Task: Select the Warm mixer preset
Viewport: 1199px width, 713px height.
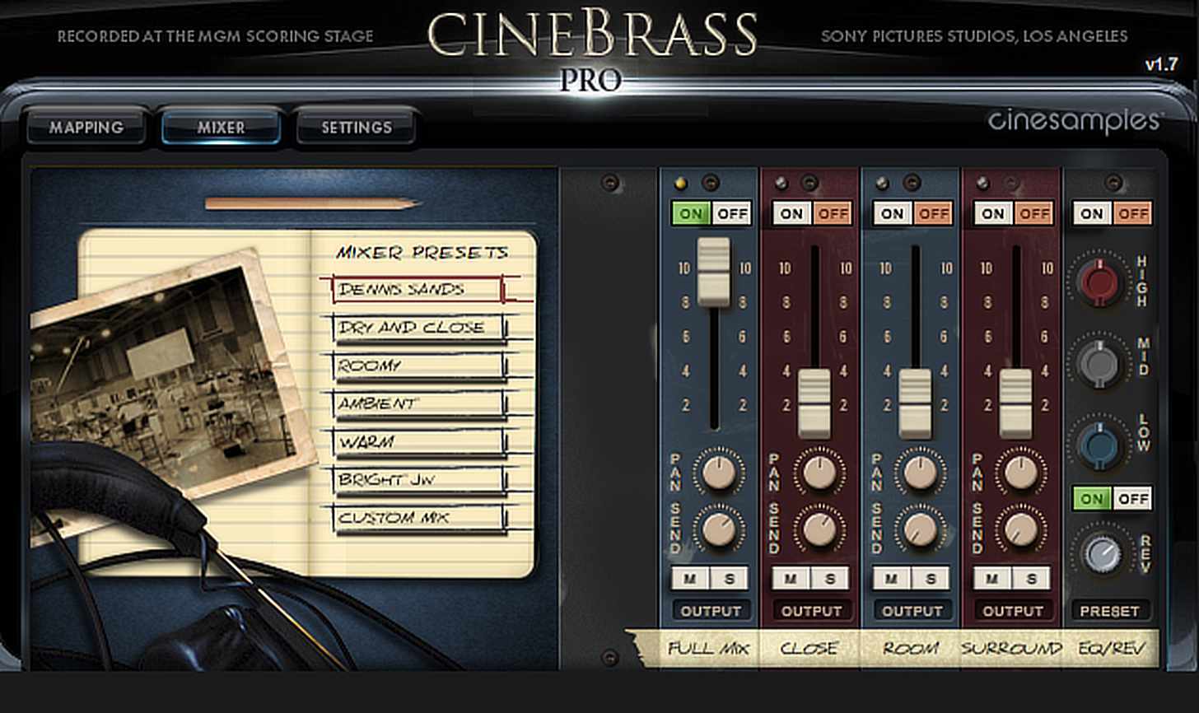Action: click(420, 441)
